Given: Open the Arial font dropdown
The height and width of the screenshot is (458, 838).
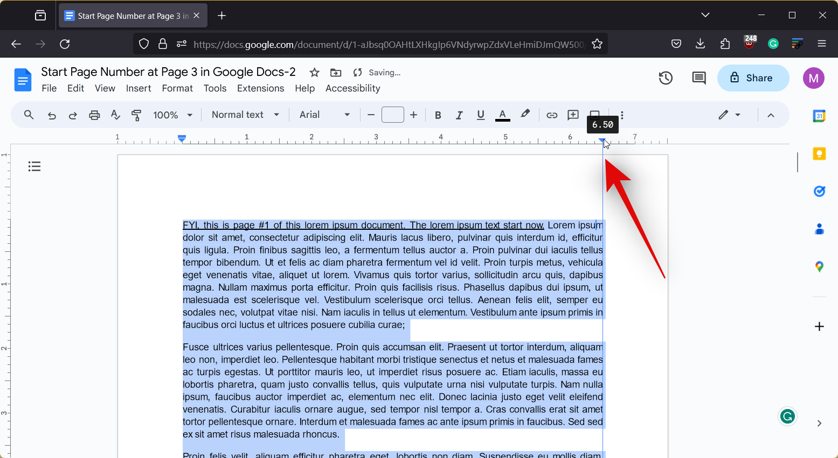Looking at the screenshot, I should click(x=324, y=115).
